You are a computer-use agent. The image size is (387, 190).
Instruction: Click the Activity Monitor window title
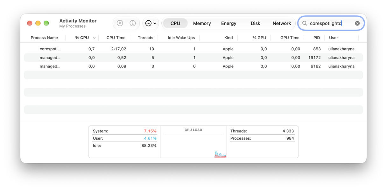[78, 21]
